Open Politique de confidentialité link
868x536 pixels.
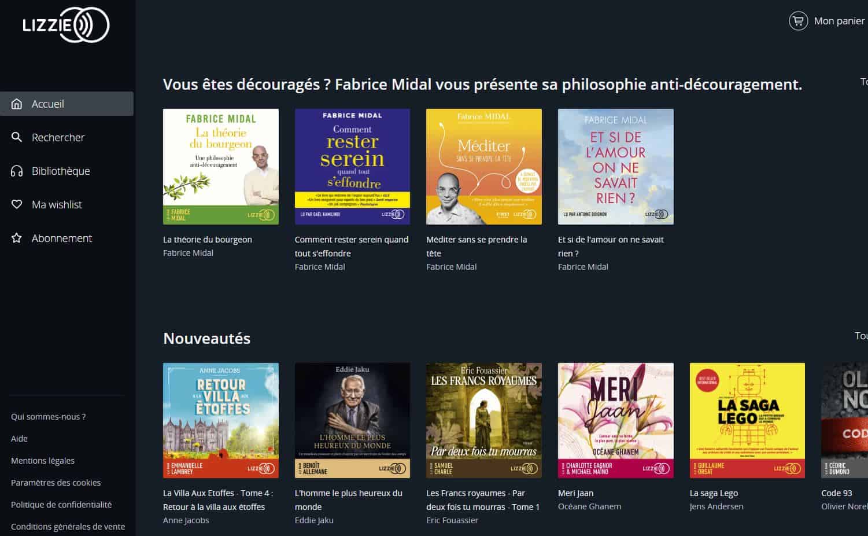pyautogui.click(x=61, y=505)
